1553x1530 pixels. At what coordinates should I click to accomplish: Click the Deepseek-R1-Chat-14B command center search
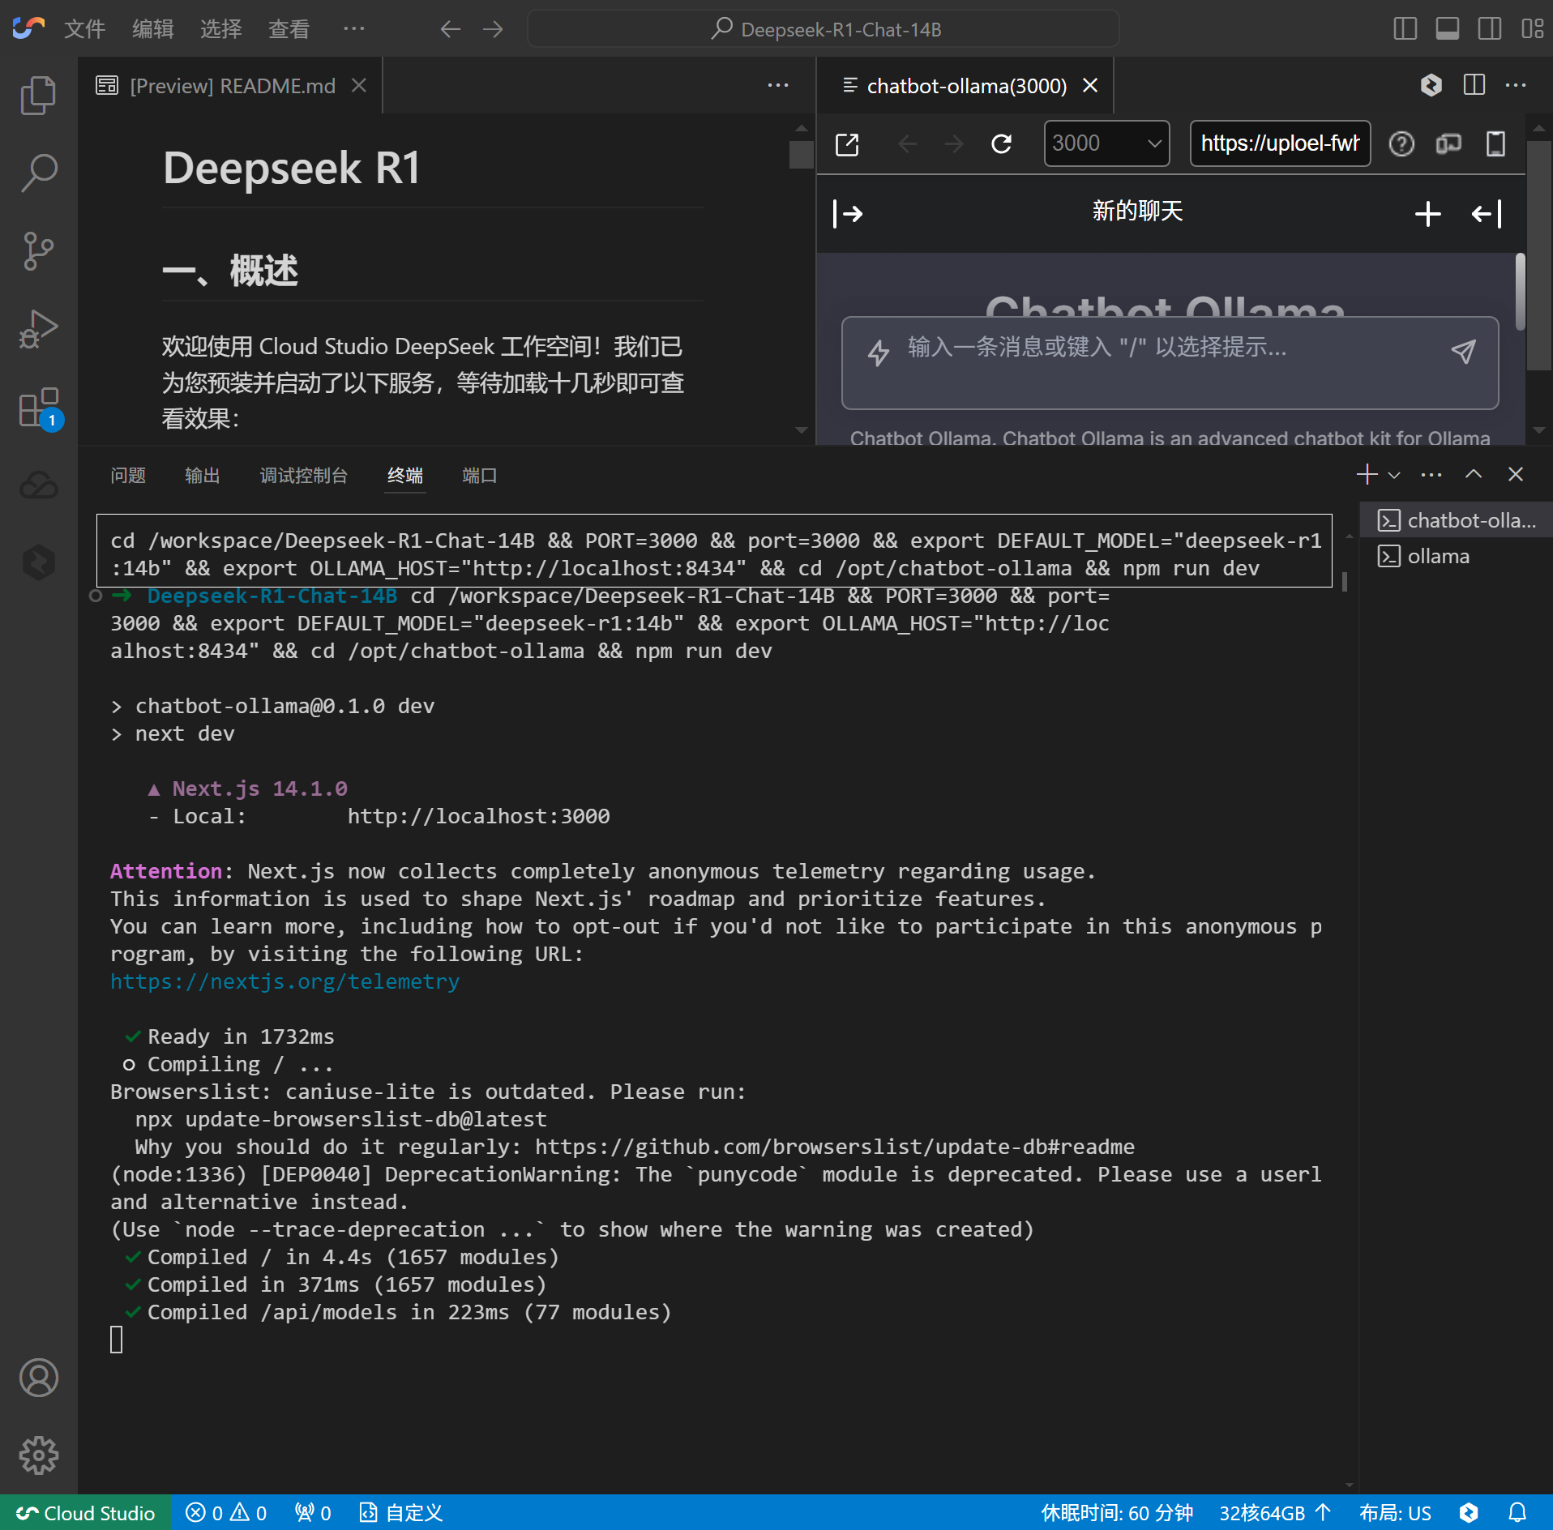coord(823,29)
